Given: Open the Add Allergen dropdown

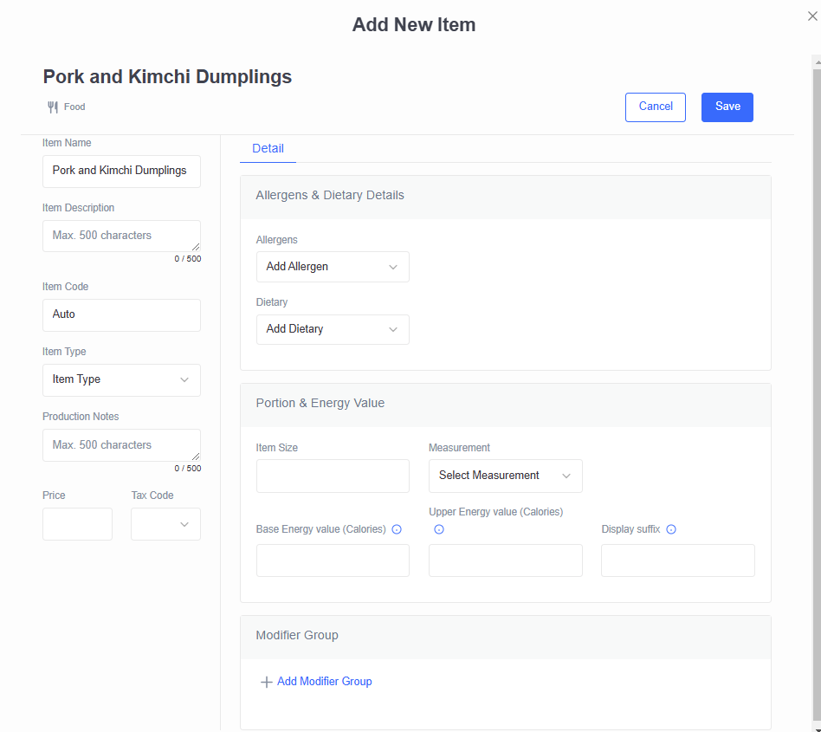Looking at the screenshot, I should pyautogui.click(x=333, y=267).
